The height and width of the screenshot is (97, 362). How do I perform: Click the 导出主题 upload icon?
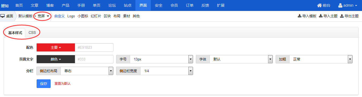(x=342, y=16)
